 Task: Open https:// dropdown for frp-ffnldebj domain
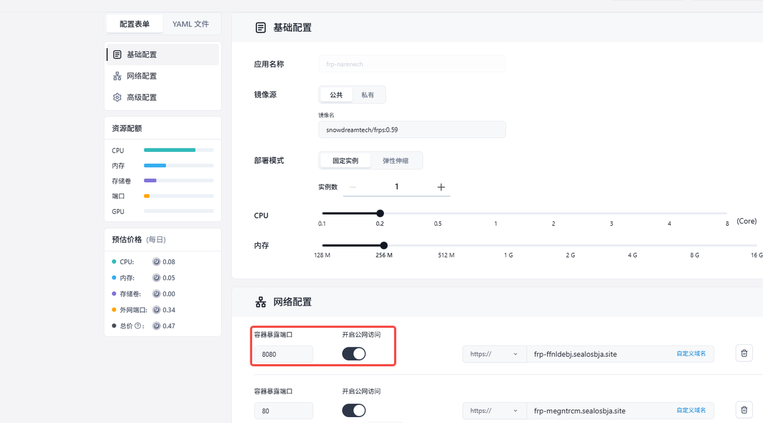494,354
